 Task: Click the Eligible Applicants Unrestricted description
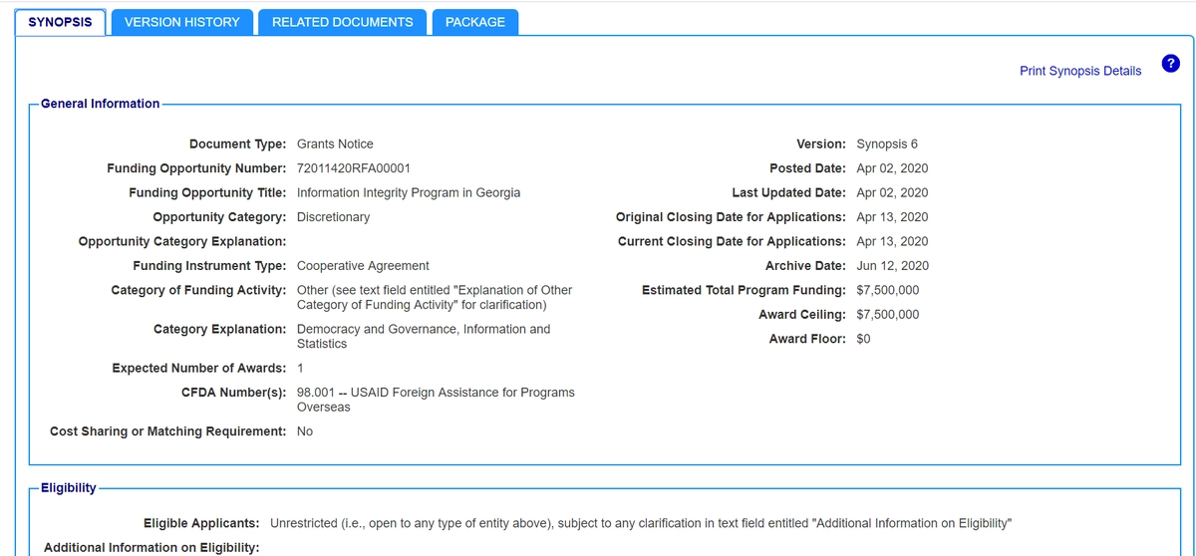pos(641,523)
